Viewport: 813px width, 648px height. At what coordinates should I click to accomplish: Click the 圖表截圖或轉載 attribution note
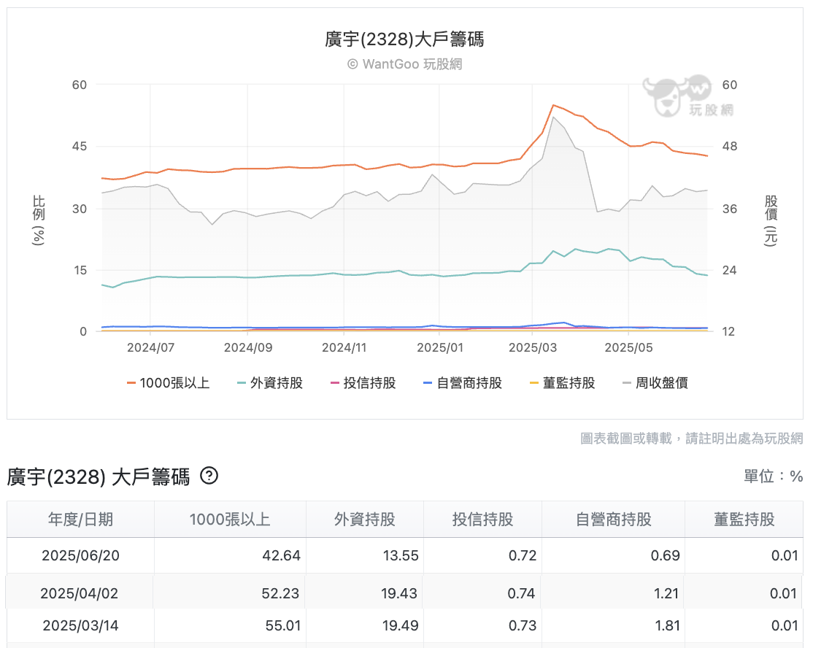coord(692,439)
